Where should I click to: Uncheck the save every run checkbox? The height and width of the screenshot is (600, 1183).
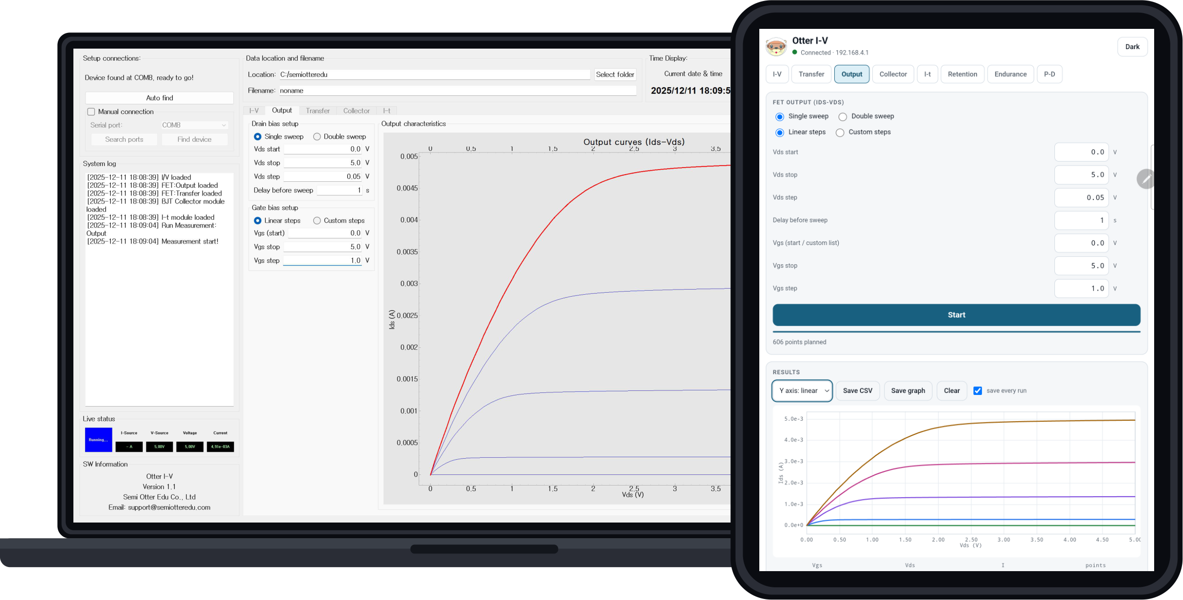point(978,391)
